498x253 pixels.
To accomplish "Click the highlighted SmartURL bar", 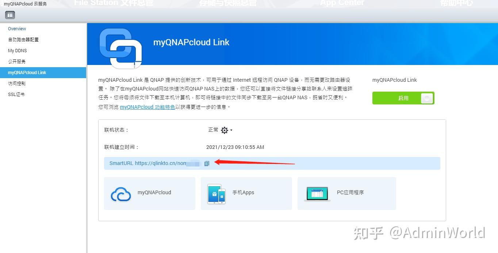I will tap(272, 163).
